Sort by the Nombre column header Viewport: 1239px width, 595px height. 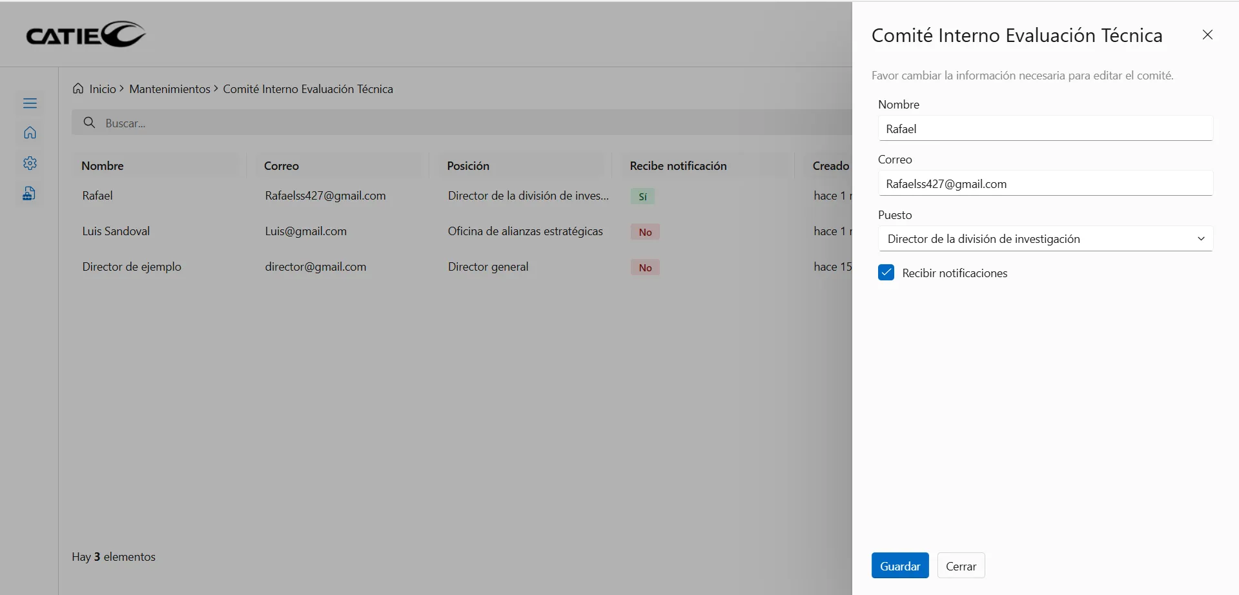pyautogui.click(x=103, y=166)
